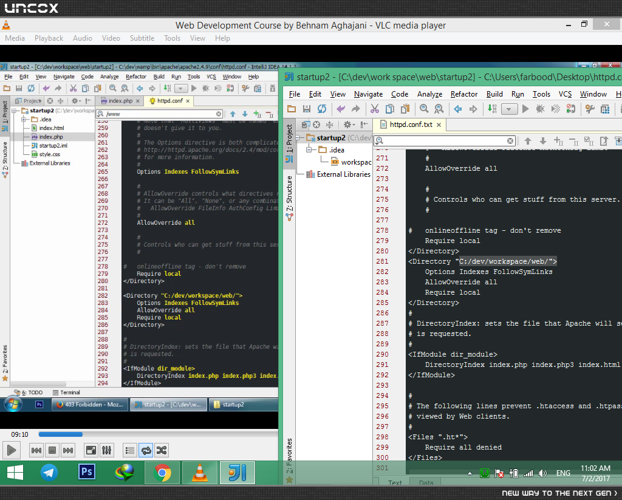Click Cut scissors icon in front IntelliJ toolbar
Viewport: 622px width, 500px height.
click(x=374, y=109)
